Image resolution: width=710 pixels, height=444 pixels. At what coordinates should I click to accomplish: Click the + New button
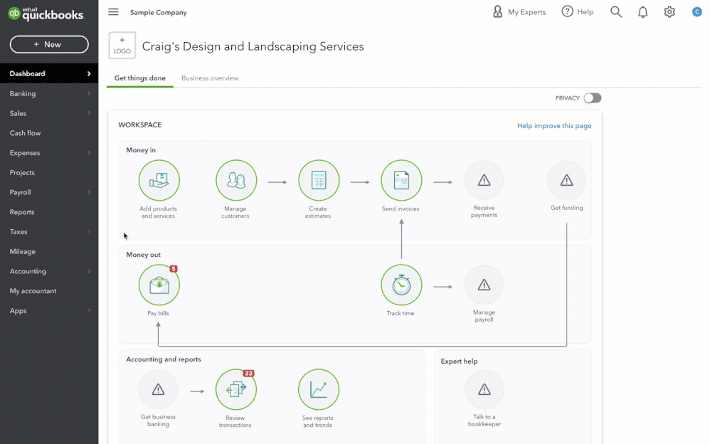49,44
